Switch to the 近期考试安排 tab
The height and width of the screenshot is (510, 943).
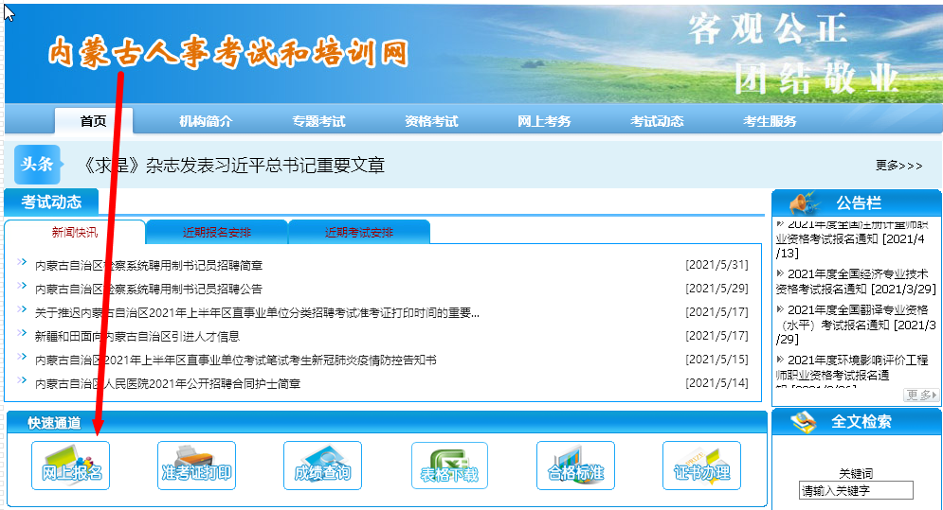pyautogui.click(x=358, y=233)
